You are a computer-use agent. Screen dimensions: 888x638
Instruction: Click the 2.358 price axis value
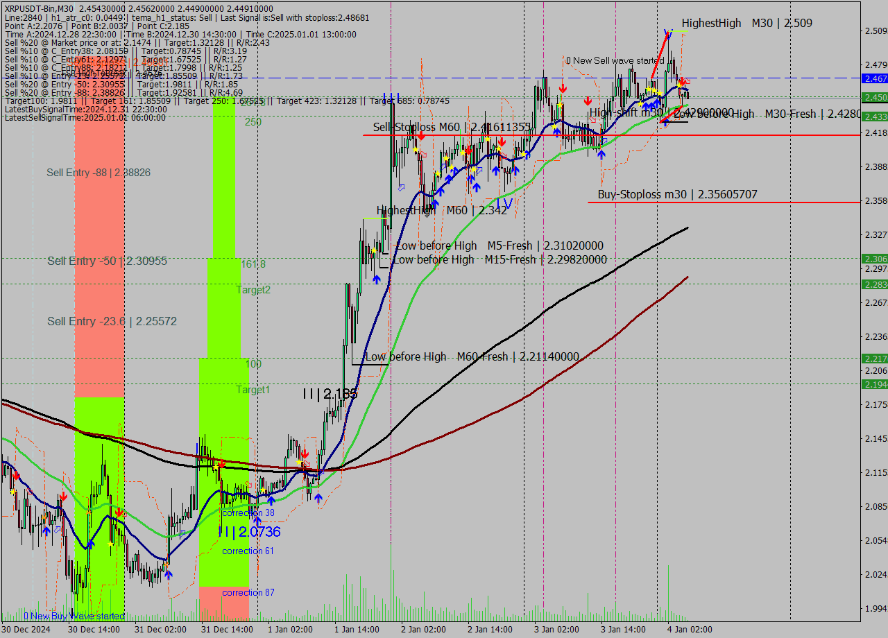click(x=876, y=200)
